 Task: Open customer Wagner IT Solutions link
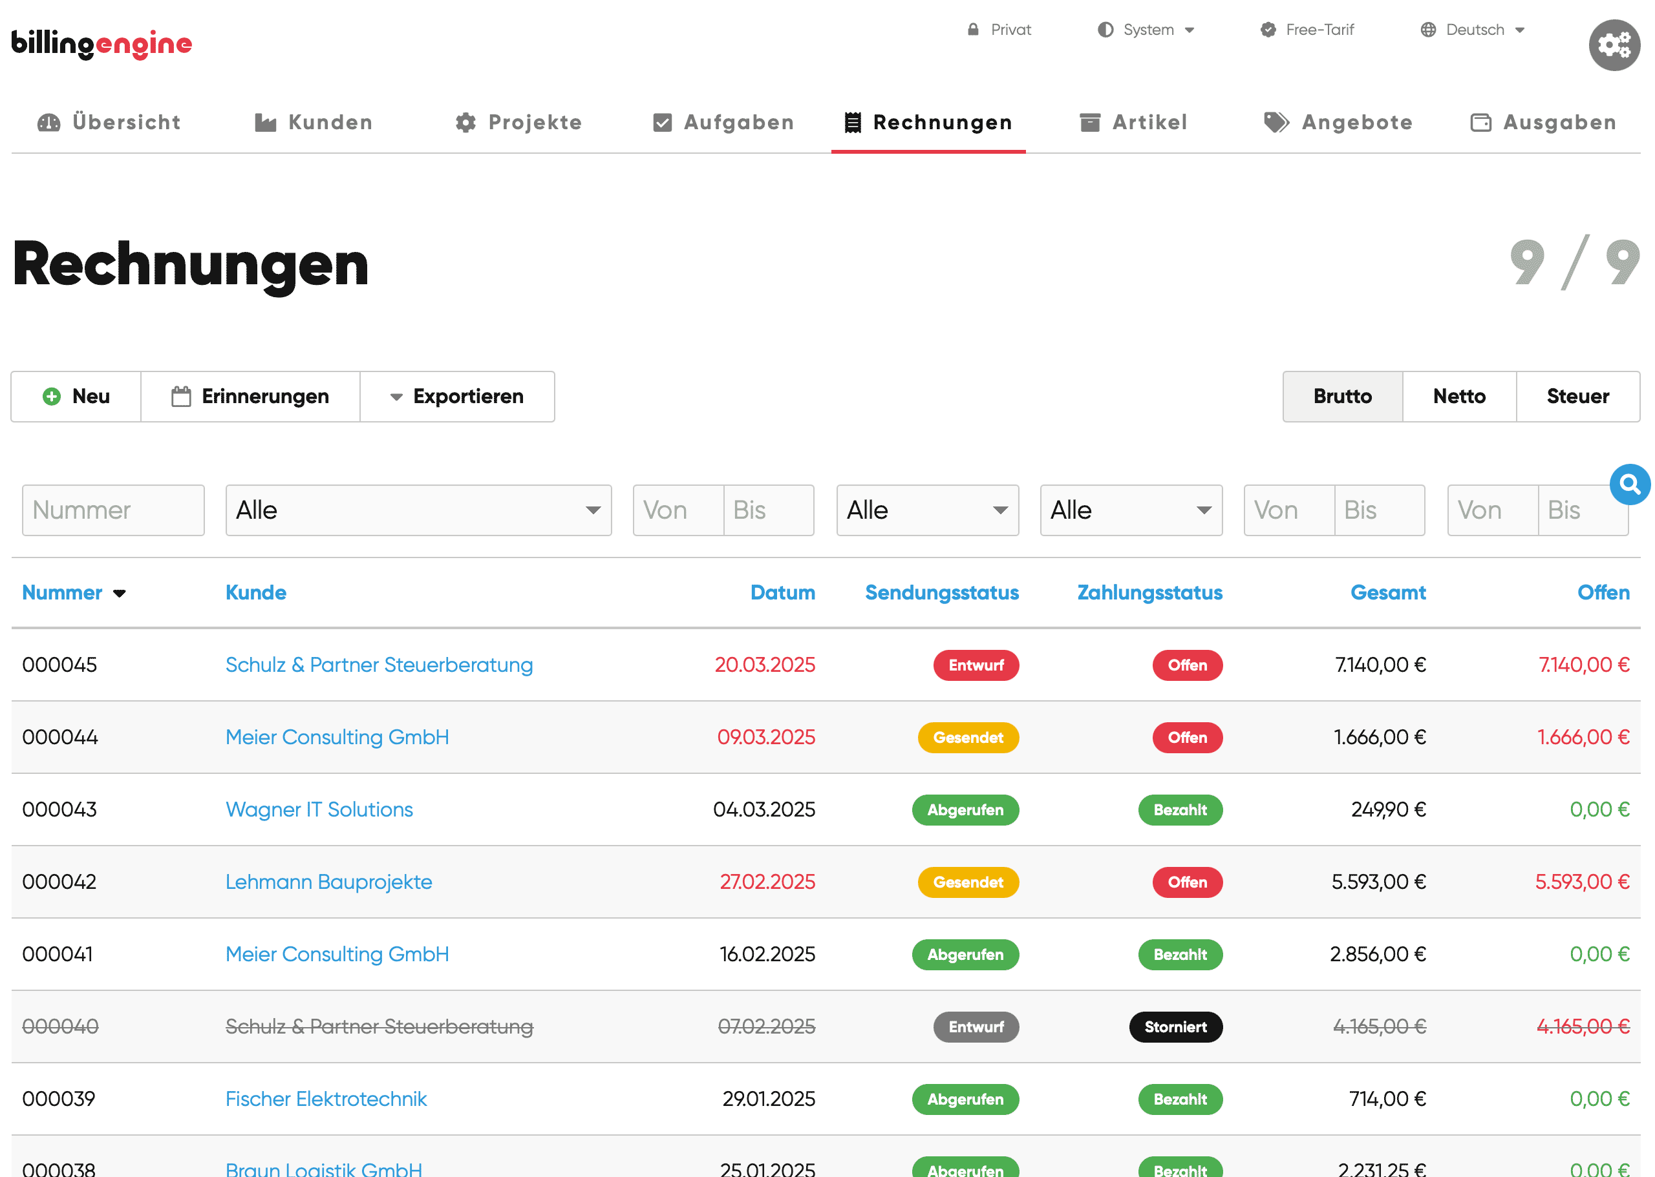click(319, 809)
